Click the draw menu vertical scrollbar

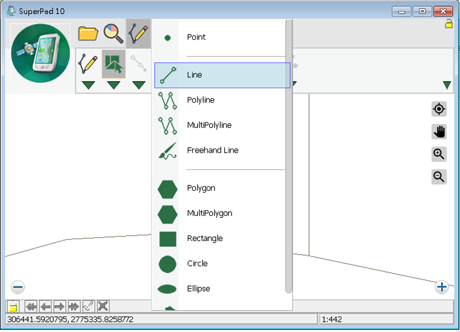[289, 155]
